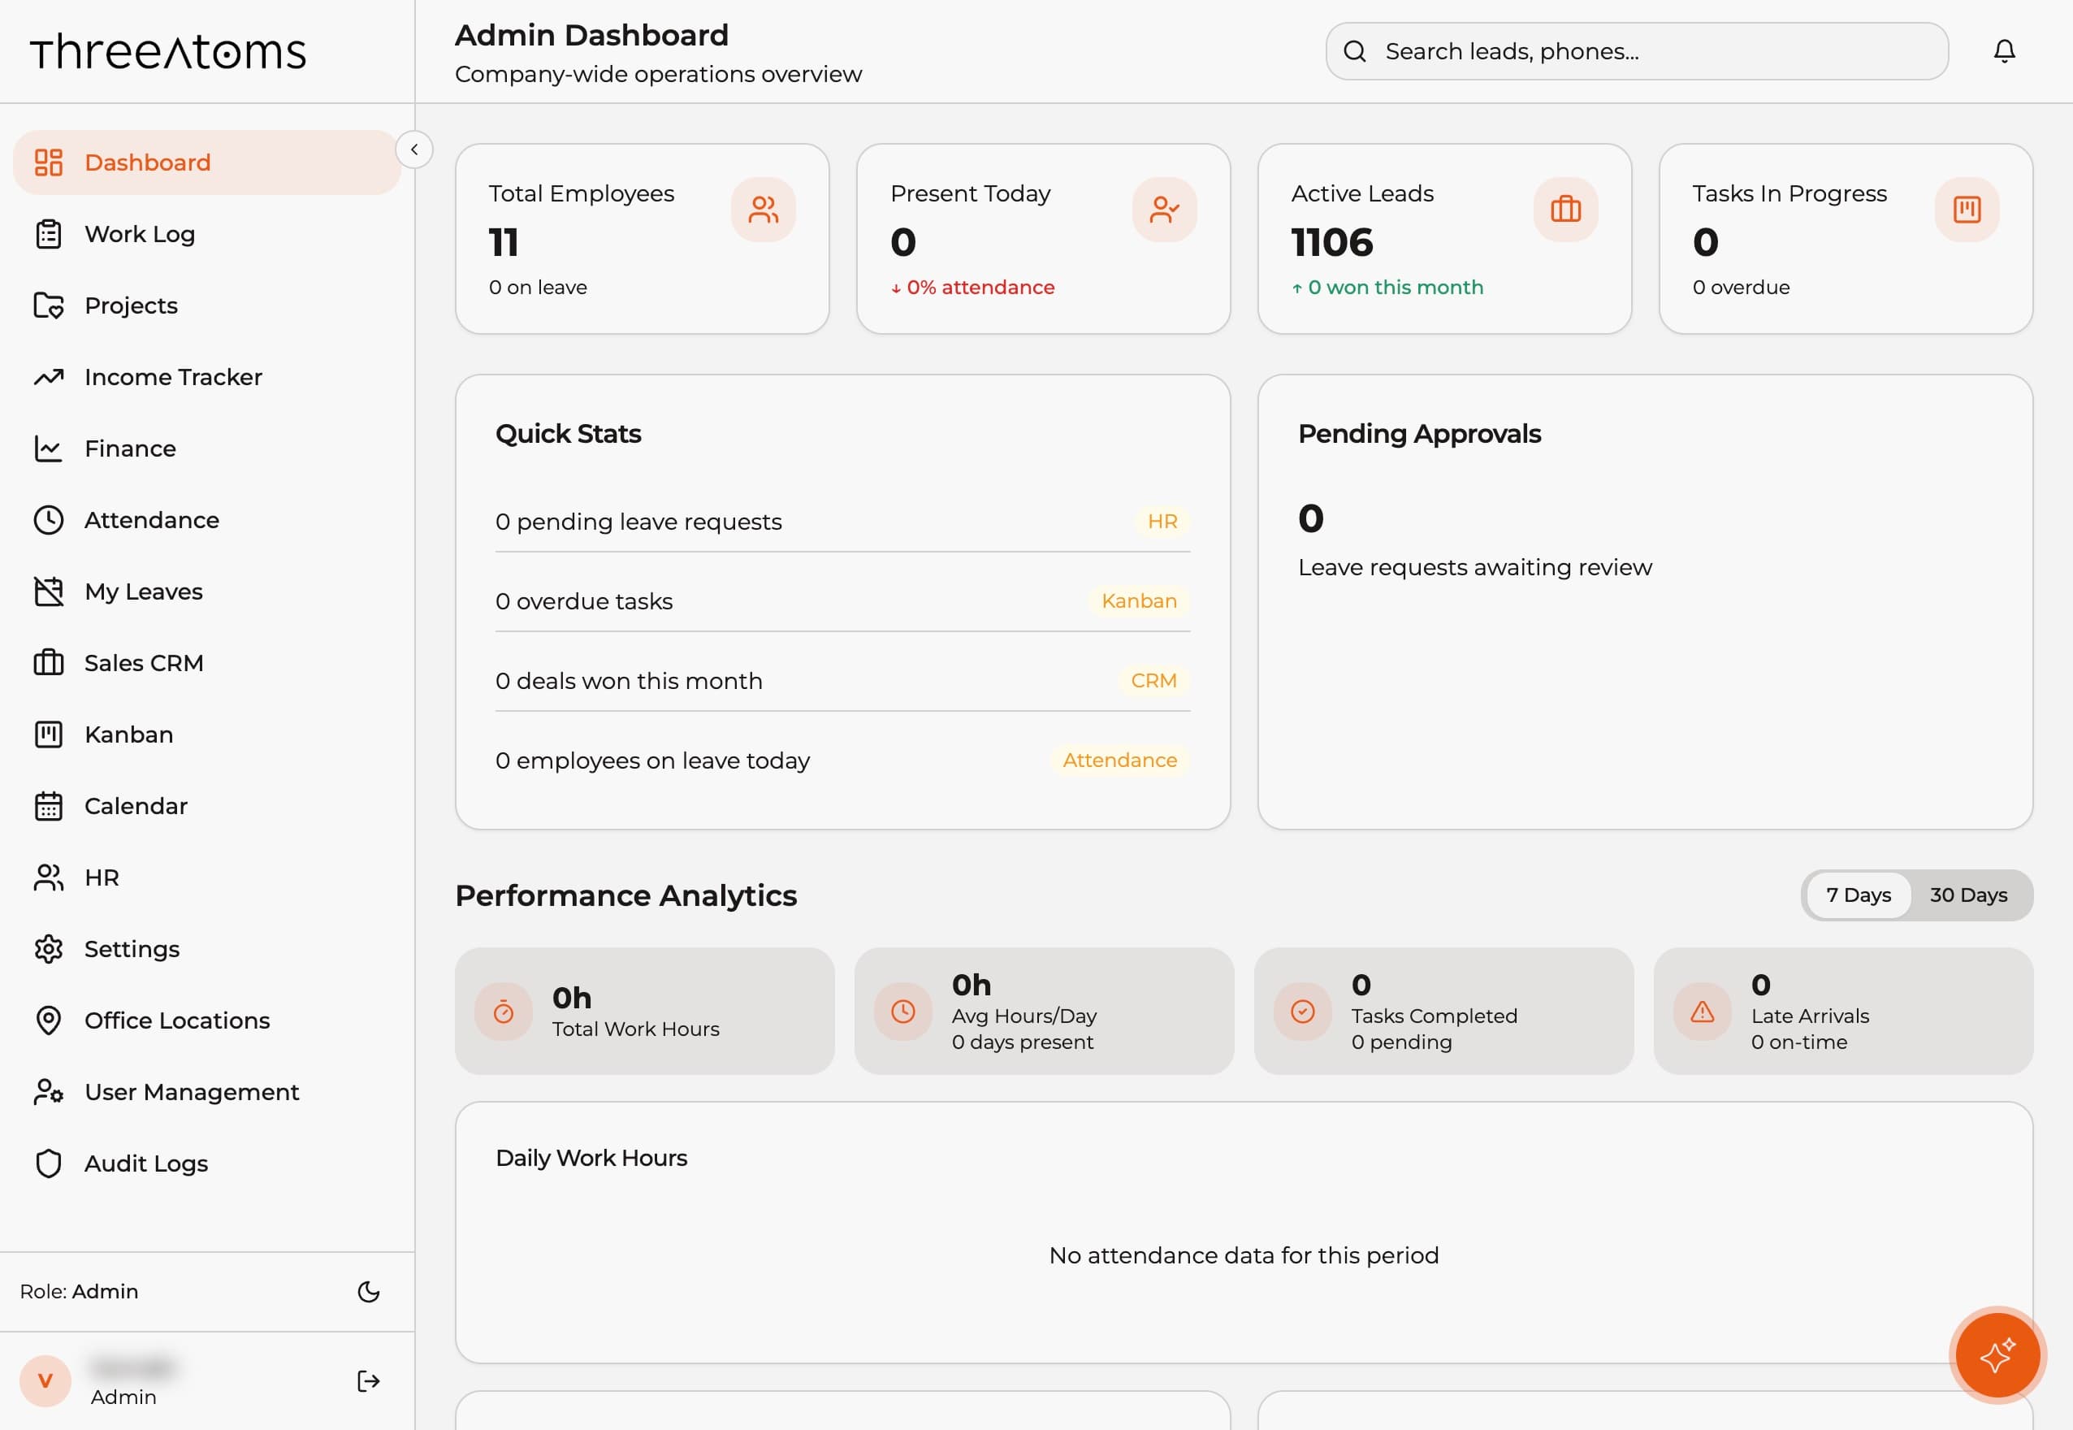Open Work Log from the sidebar
Image resolution: width=2073 pixels, height=1430 pixels.
coord(206,234)
